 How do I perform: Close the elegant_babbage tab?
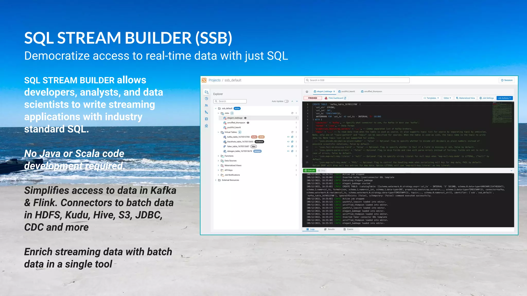click(334, 91)
